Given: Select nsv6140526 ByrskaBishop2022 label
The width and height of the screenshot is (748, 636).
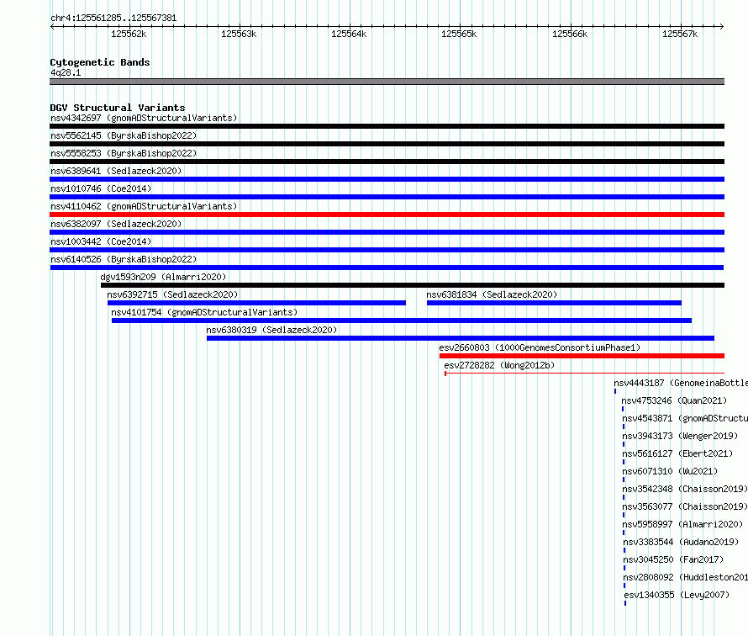Looking at the screenshot, I should pyautogui.click(x=124, y=259).
